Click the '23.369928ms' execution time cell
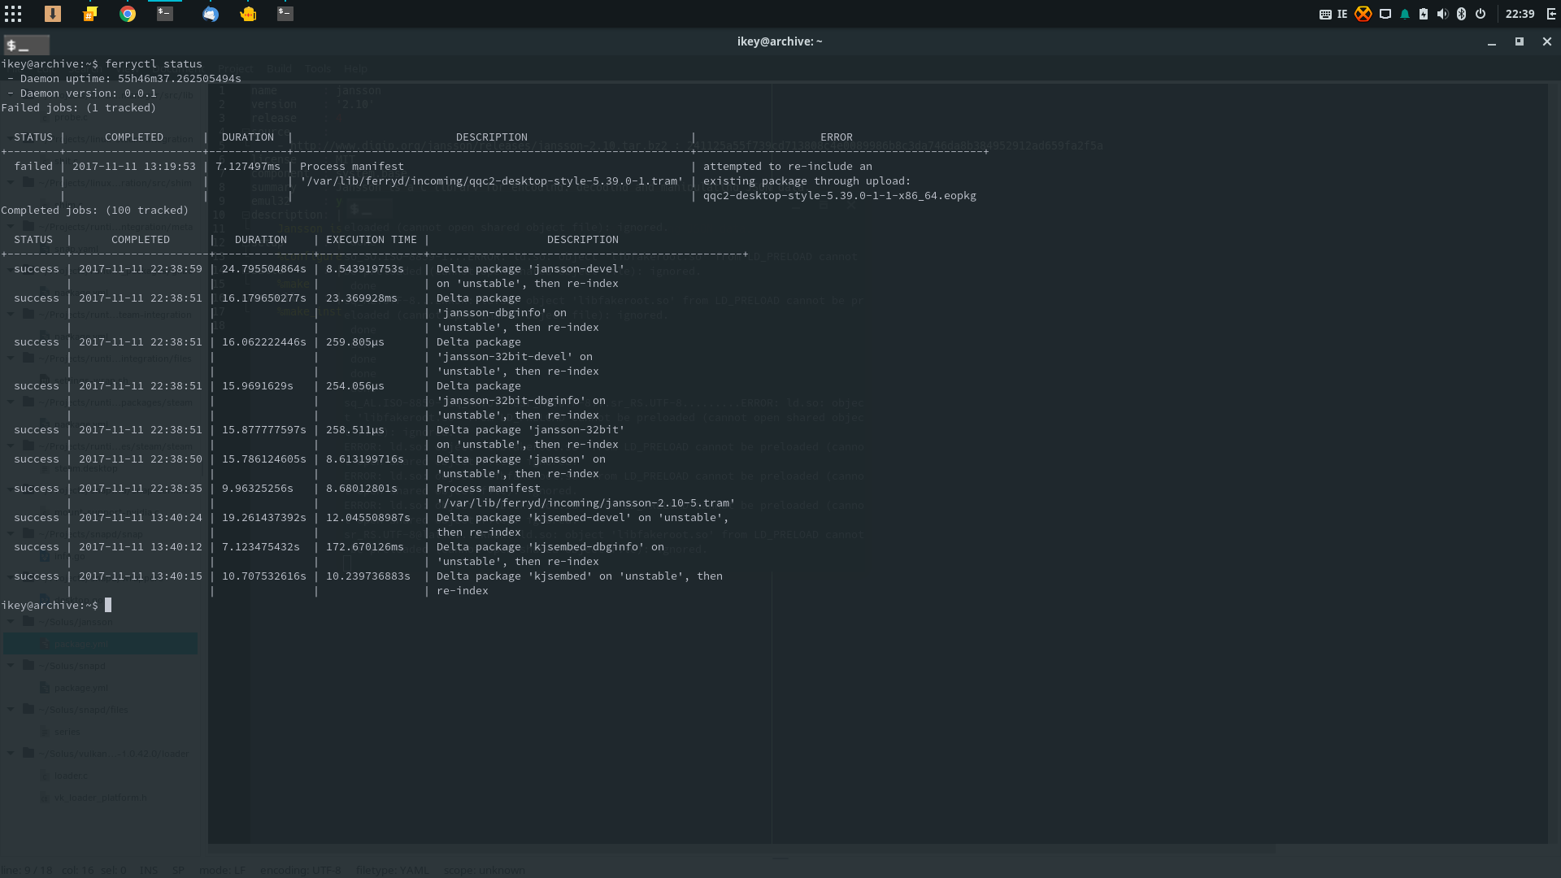 [362, 298]
